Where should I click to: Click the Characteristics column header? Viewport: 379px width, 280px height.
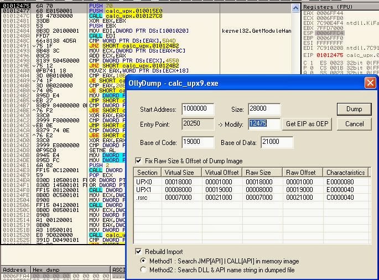click(345, 173)
